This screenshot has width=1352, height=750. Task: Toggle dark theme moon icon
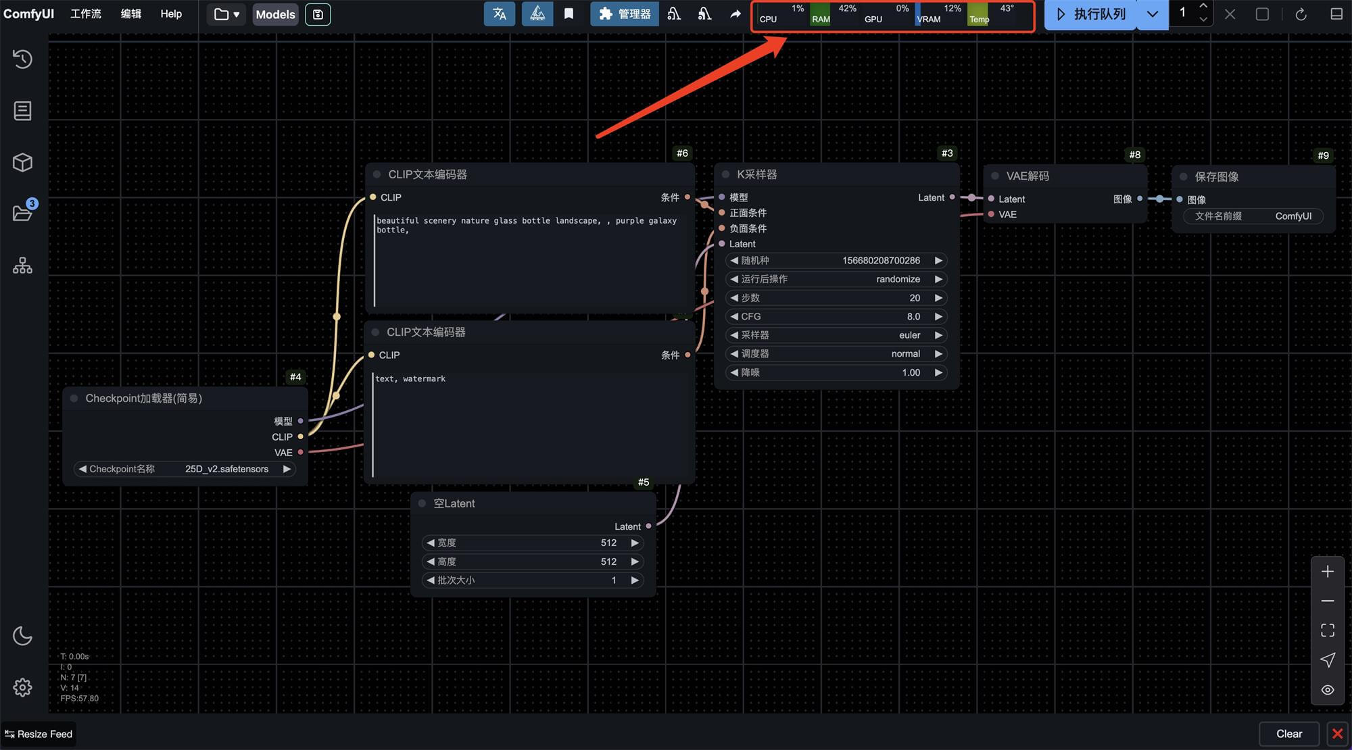pyautogui.click(x=22, y=636)
